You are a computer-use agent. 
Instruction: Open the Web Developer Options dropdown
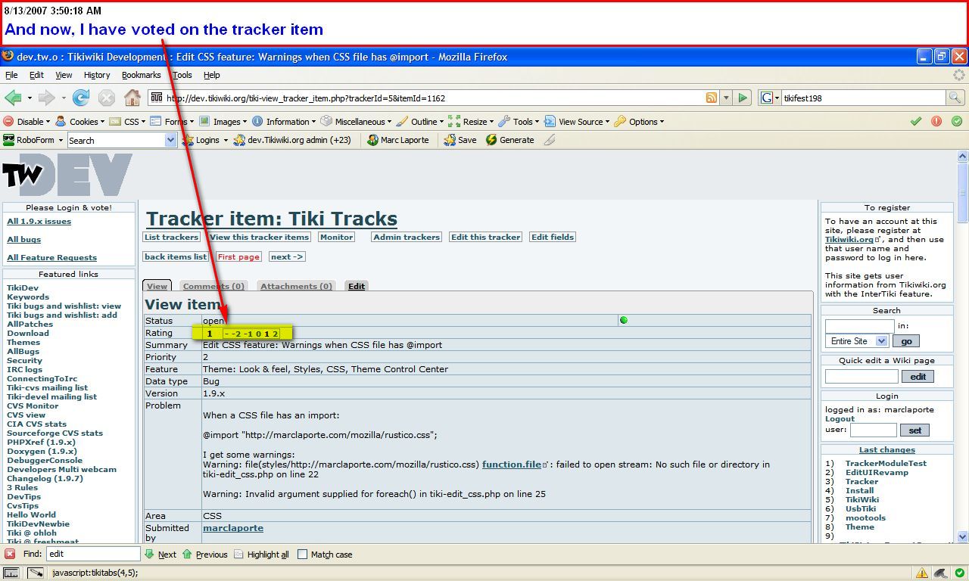tap(639, 121)
